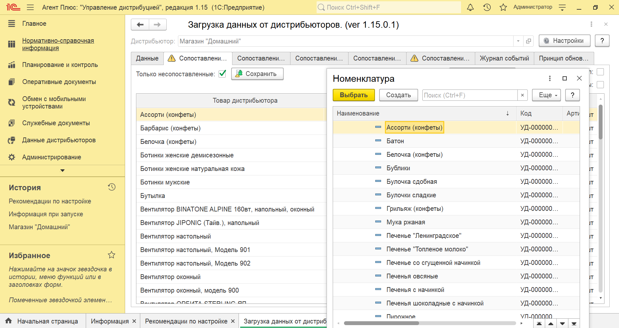Viewport: 619px width, 328px height.
Task: Clear the Номенклатура search field
Action: coord(523,95)
